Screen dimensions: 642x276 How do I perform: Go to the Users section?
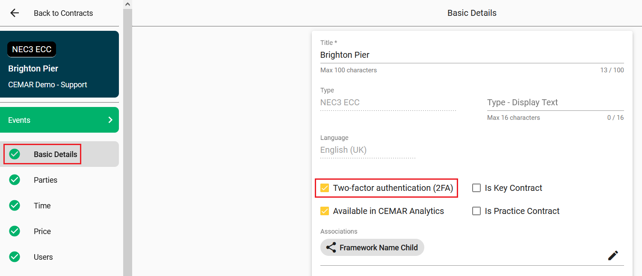(x=43, y=257)
